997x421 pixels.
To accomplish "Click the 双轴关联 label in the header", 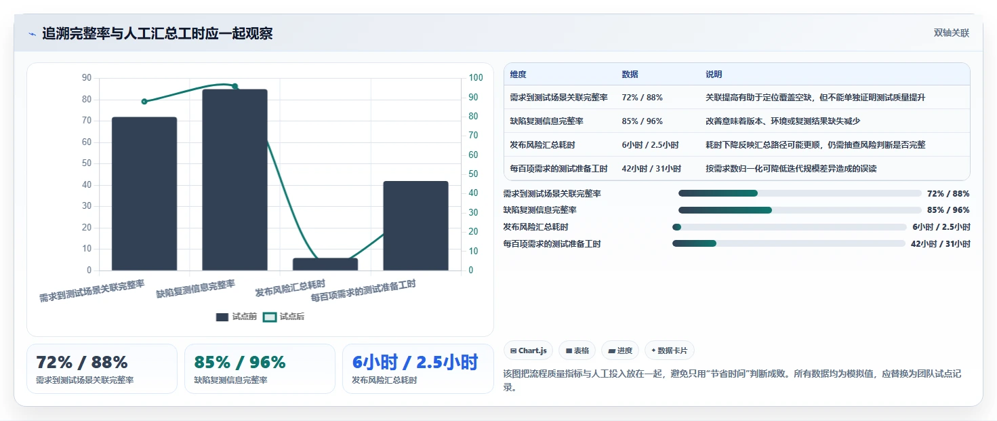I will click(x=951, y=33).
